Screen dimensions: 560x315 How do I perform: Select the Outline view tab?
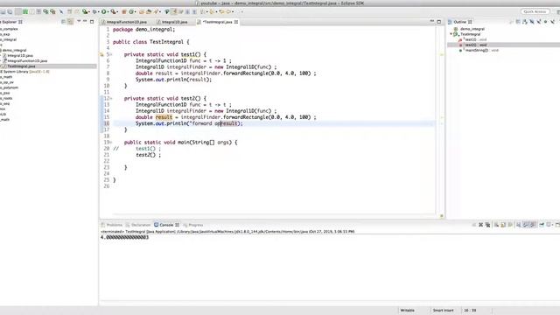pos(459,22)
